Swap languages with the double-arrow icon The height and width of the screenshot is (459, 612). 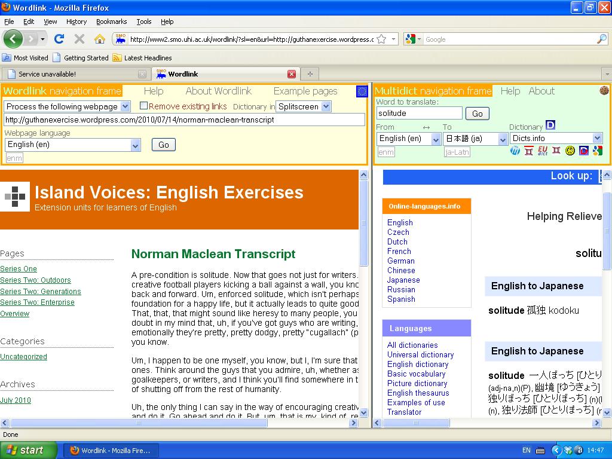[426, 127]
